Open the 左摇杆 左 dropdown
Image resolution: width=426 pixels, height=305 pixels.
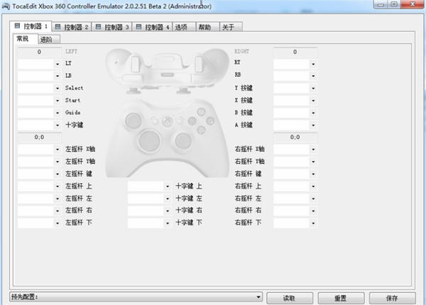tap(40, 199)
